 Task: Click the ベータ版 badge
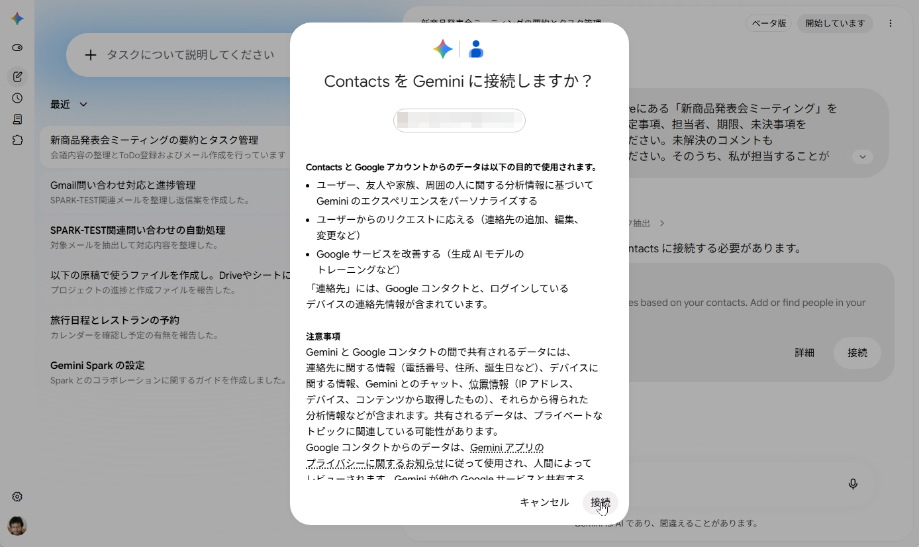[769, 23]
